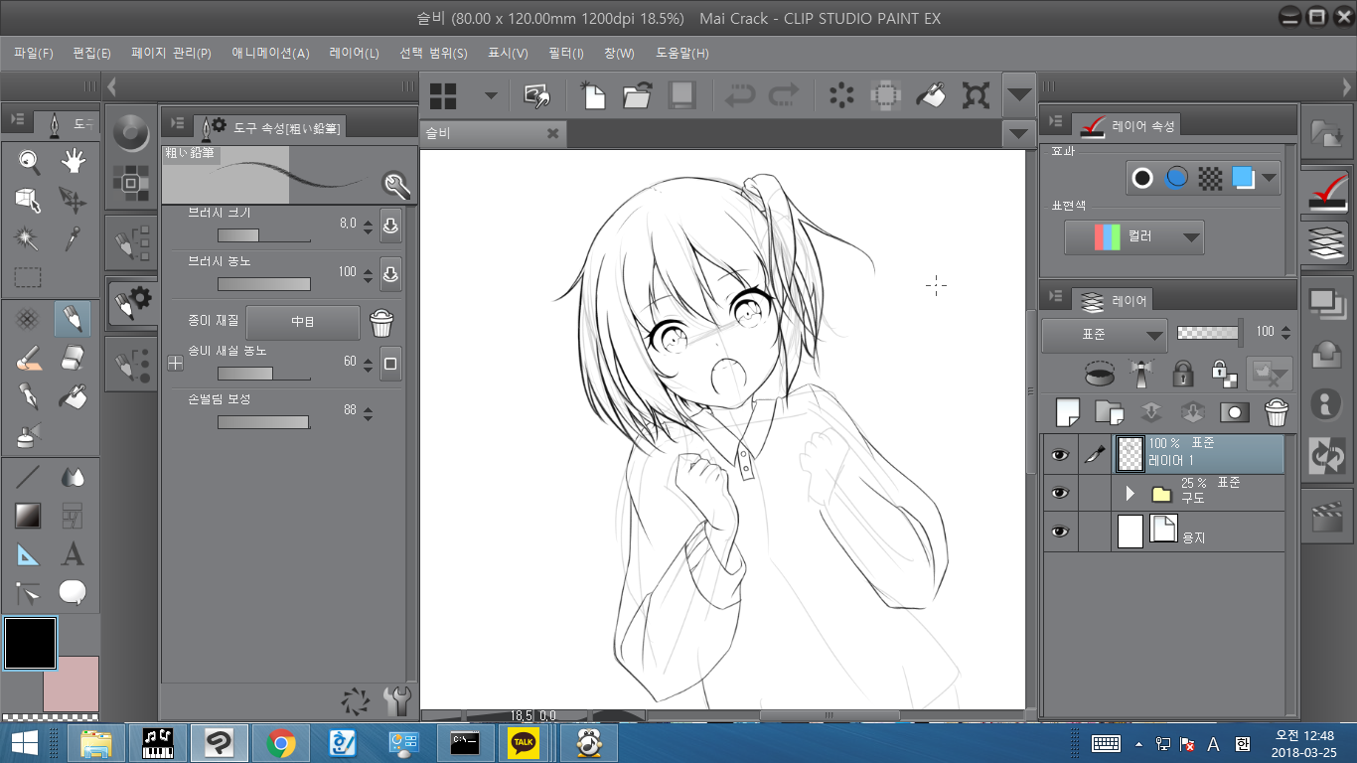
Task: Click Save toolbar button
Action: [x=681, y=95]
